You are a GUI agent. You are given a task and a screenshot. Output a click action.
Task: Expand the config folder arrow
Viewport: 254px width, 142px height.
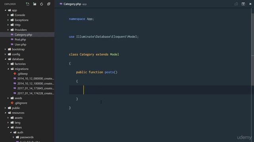(5, 54)
